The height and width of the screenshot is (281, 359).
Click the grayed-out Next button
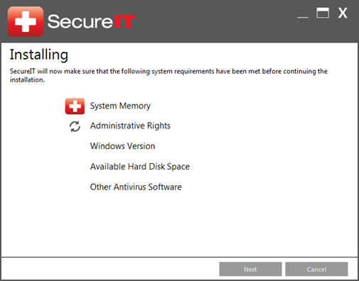250,269
